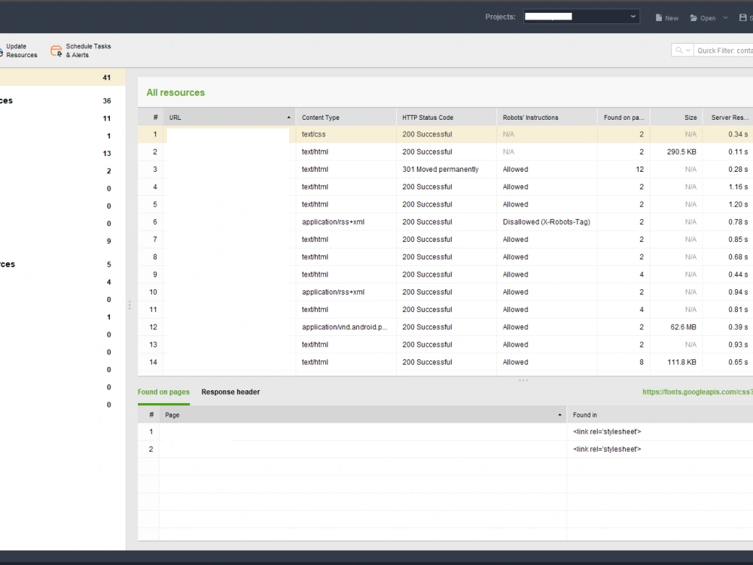Select application/rss+xml cell in row 10
Image resolution: width=753 pixels, height=565 pixels.
click(x=346, y=292)
